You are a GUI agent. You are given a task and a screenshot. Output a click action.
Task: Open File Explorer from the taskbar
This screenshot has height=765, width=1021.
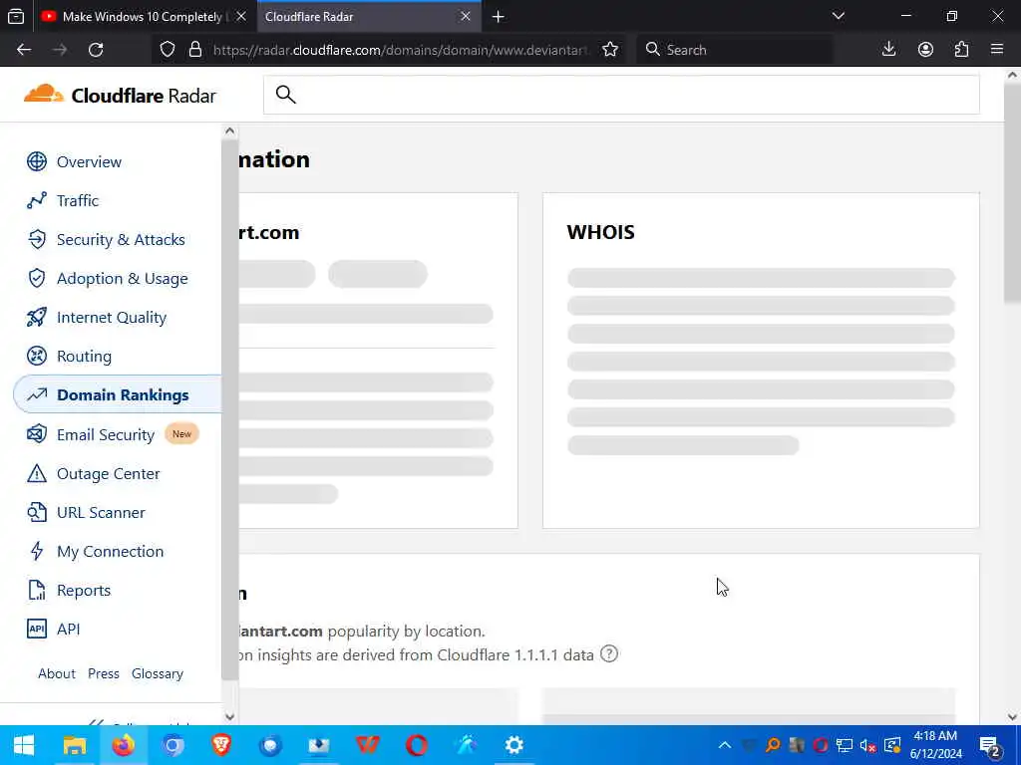click(x=74, y=745)
